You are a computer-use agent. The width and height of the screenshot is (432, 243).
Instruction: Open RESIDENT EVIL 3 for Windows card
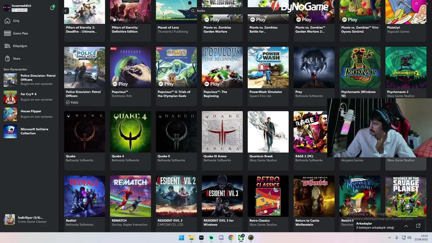[x=222, y=204]
